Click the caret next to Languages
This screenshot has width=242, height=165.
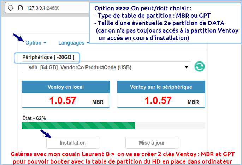click(87, 43)
